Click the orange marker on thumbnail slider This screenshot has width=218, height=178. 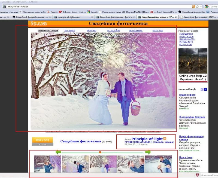(x=100, y=152)
